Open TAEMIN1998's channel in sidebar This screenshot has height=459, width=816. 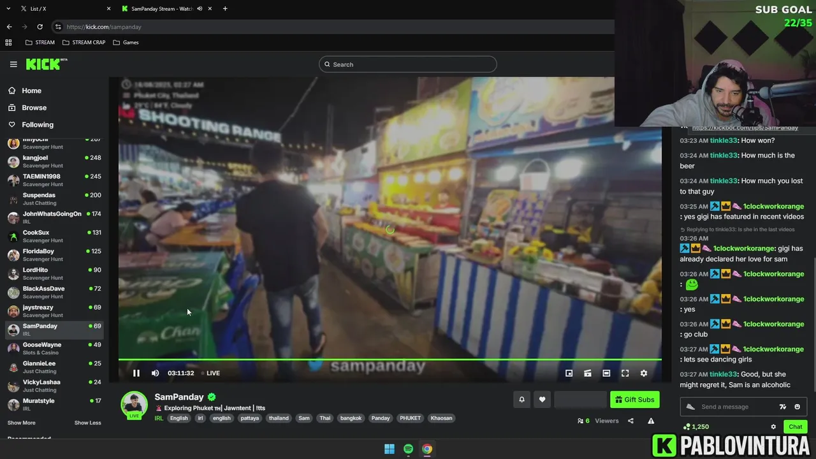(54, 180)
